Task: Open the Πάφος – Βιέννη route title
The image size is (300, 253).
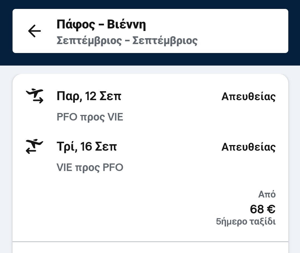Action: pos(101,24)
